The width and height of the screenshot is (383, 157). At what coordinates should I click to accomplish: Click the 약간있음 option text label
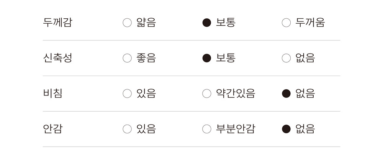236,93
